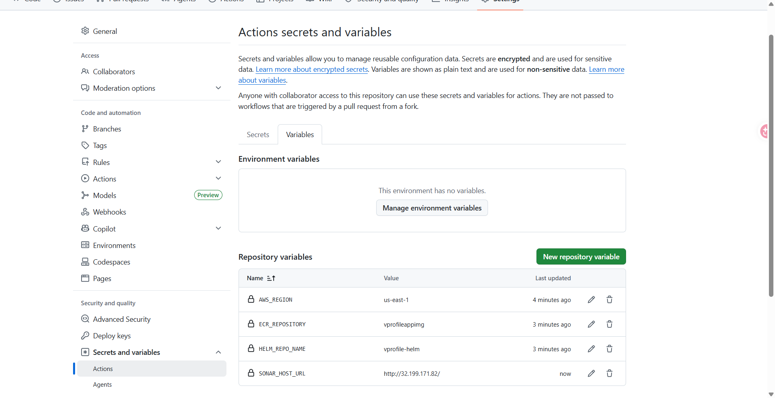
Task: Click the Codespaces icon
Action: click(x=85, y=262)
